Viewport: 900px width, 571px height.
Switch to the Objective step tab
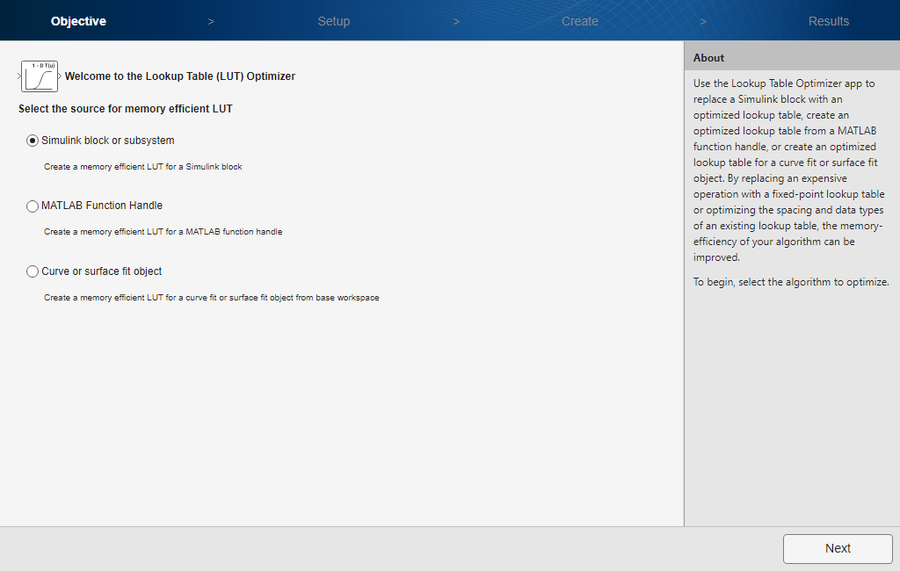coord(78,21)
